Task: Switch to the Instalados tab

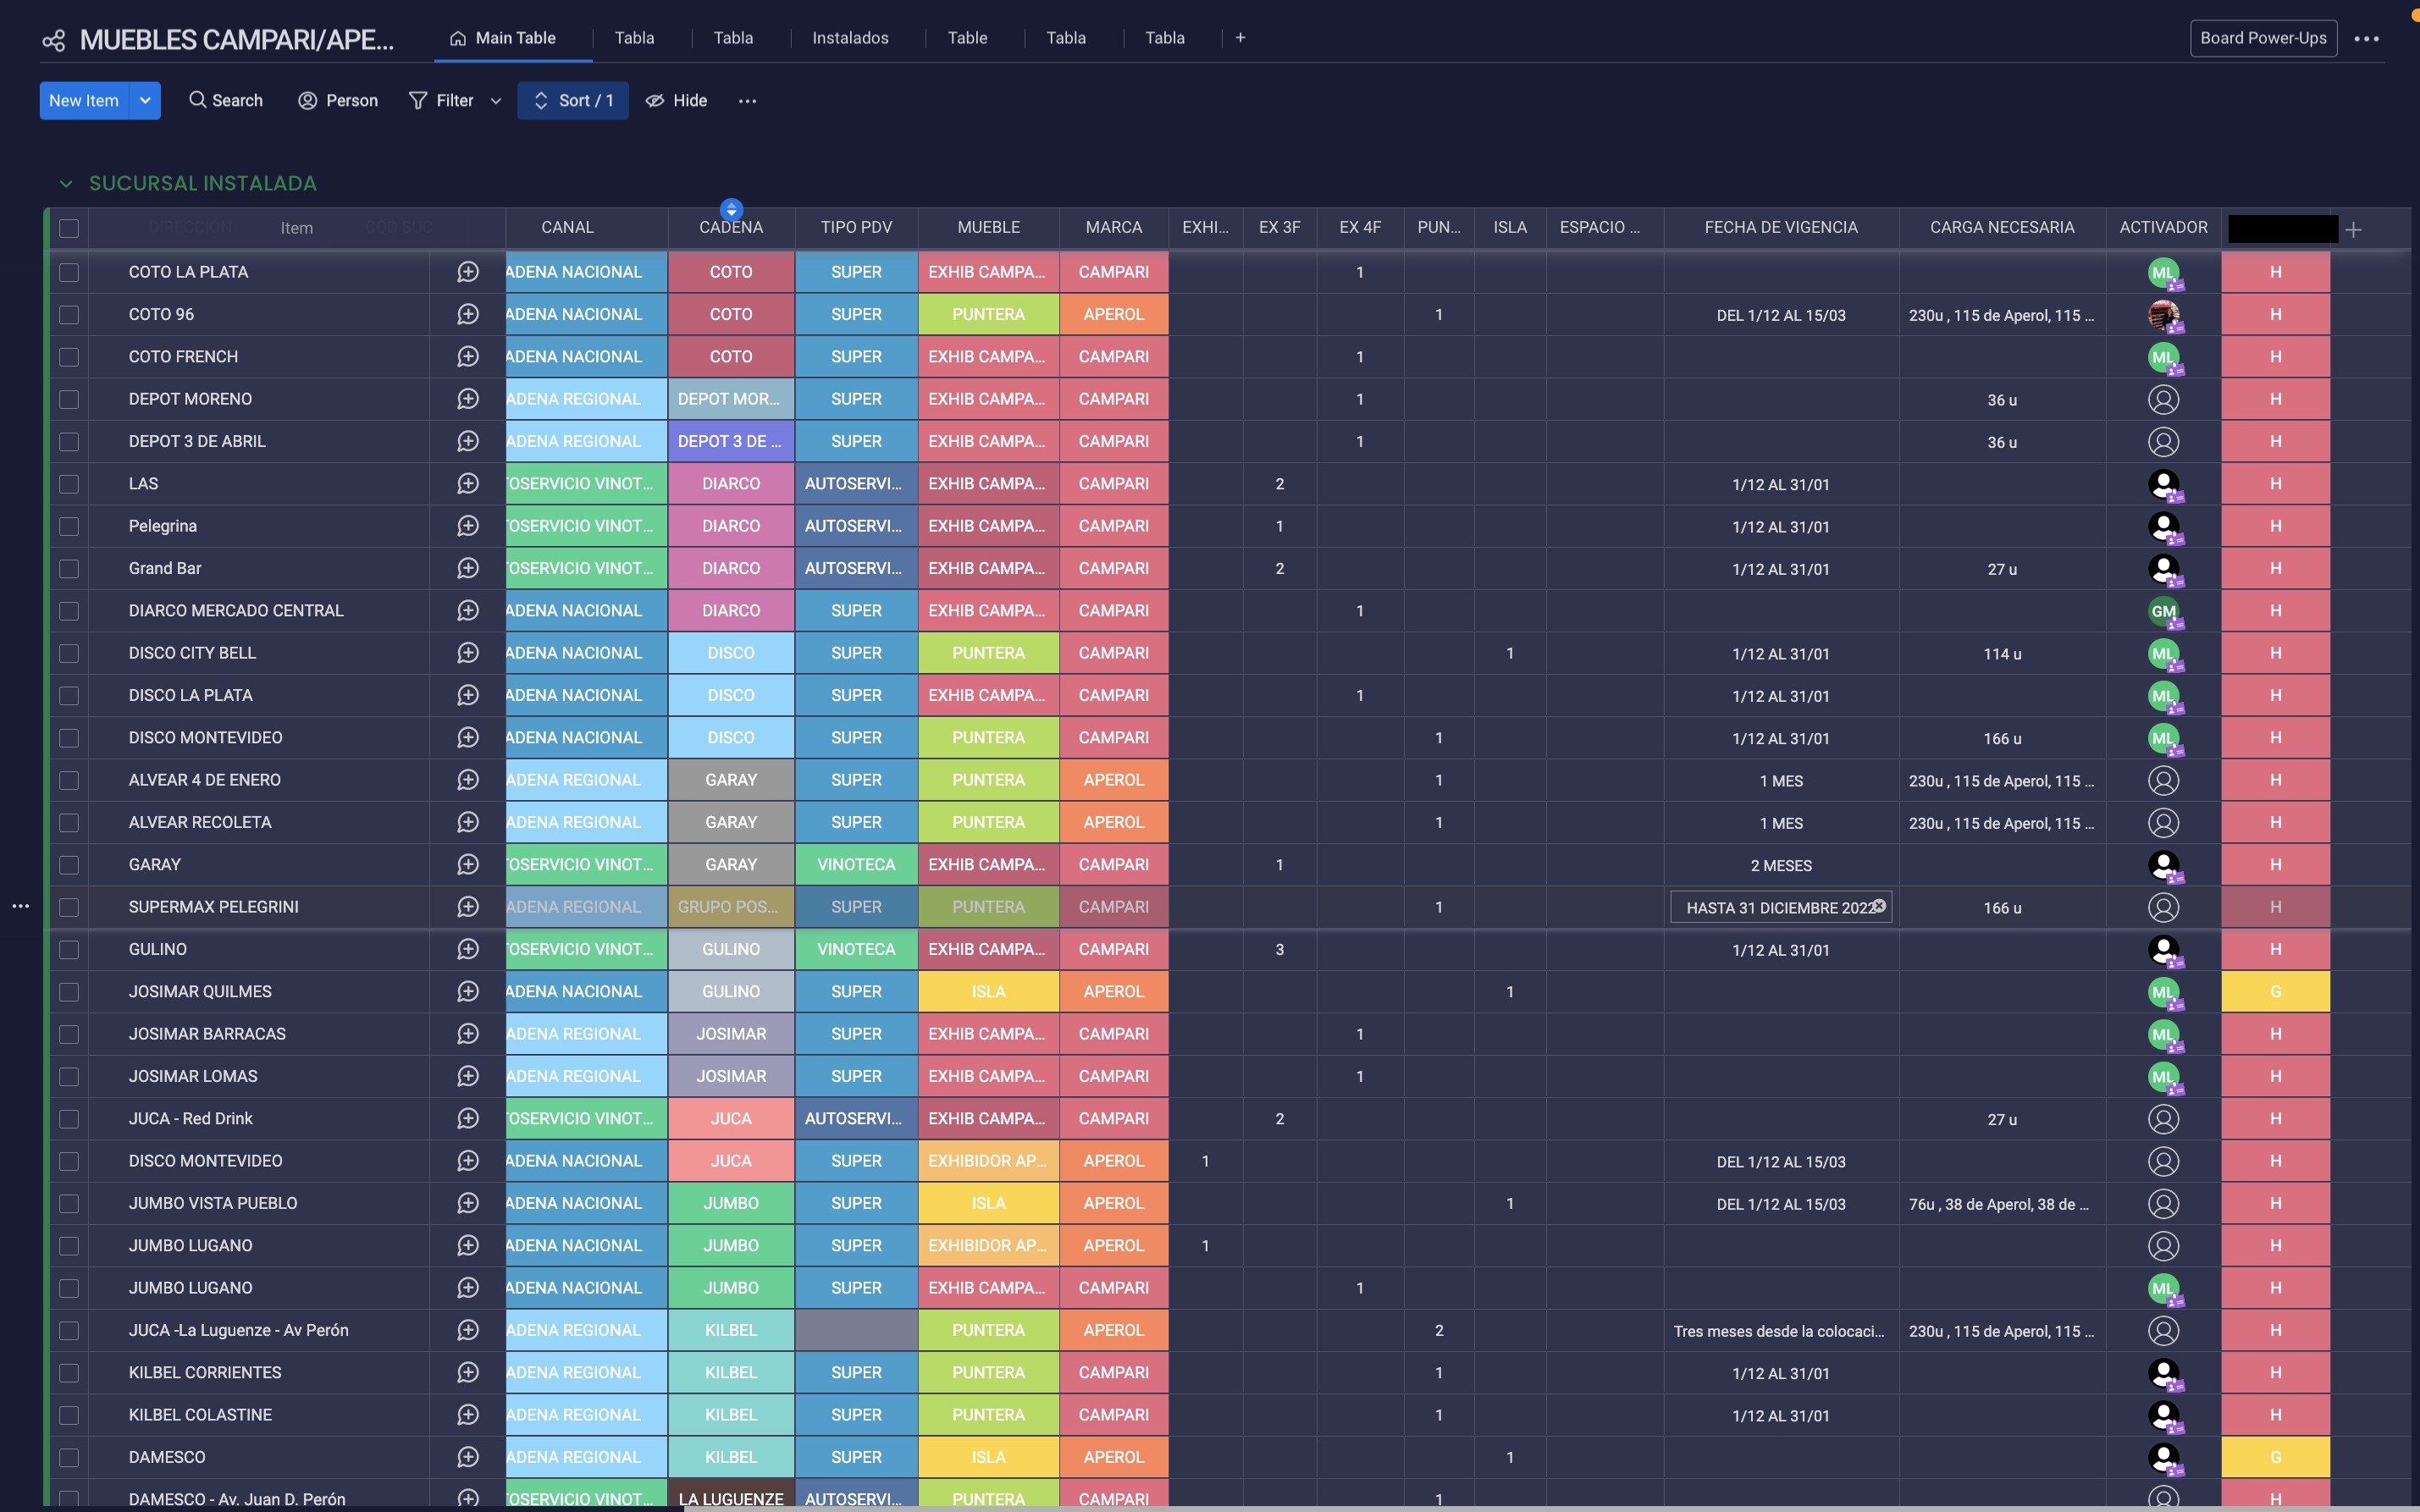Action: coord(850,38)
